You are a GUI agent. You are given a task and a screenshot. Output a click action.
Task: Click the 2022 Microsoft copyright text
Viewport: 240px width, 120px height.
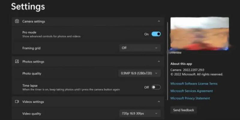click(197, 74)
